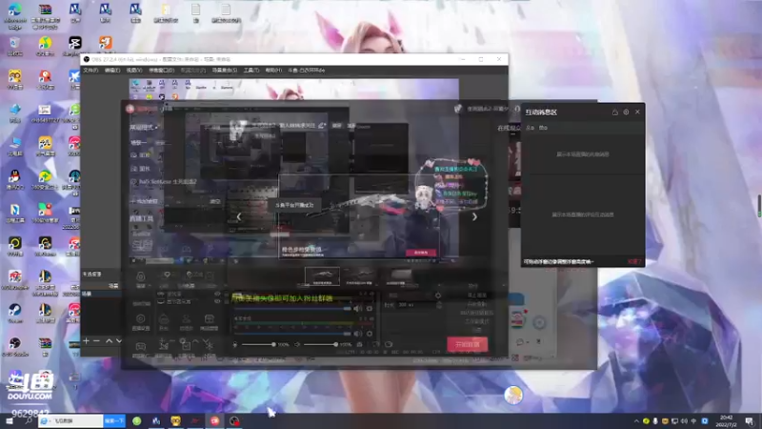This screenshot has width=762, height=429.
Task: Open the OBS Studio desktop icon
Action: 15,347
